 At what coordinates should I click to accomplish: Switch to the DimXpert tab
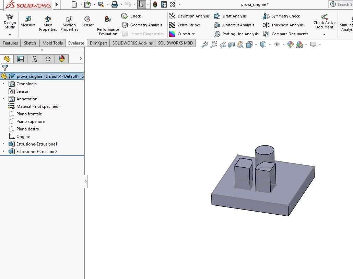98,43
